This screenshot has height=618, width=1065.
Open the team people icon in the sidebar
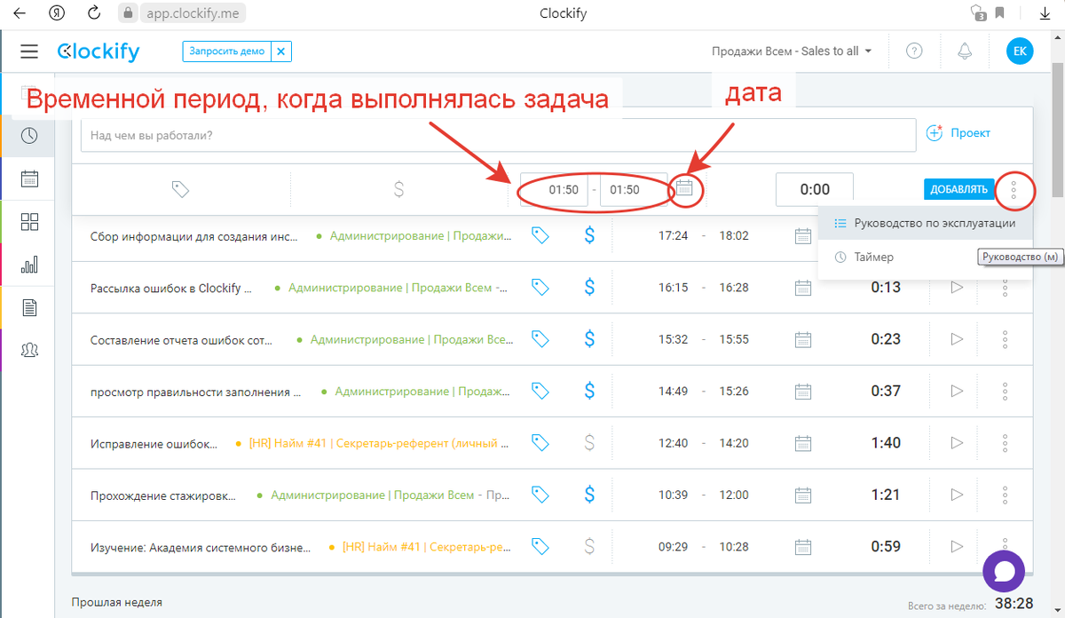click(x=29, y=350)
